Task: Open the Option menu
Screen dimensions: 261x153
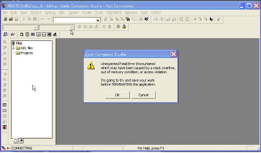Action: coord(74,13)
